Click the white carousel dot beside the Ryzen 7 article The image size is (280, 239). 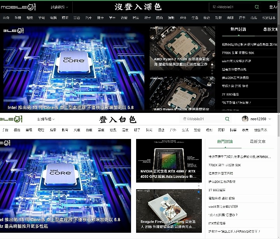[x=212, y=64]
